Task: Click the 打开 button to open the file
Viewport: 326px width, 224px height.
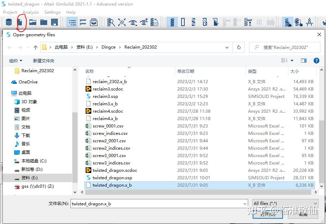Action: (x=267, y=214)
